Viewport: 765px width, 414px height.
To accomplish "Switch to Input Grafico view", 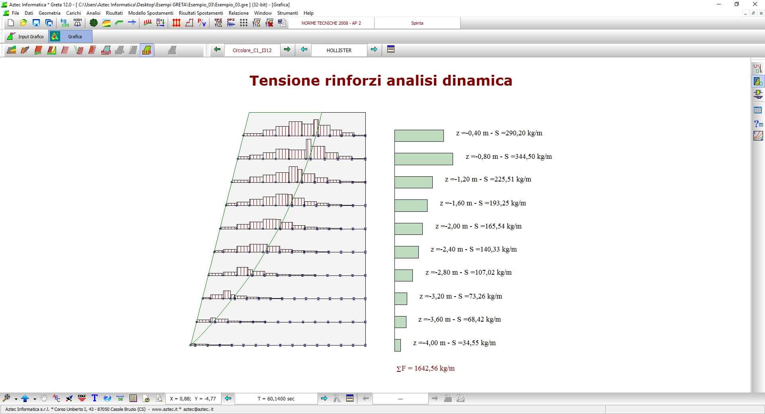I will [x=25, y=37].
